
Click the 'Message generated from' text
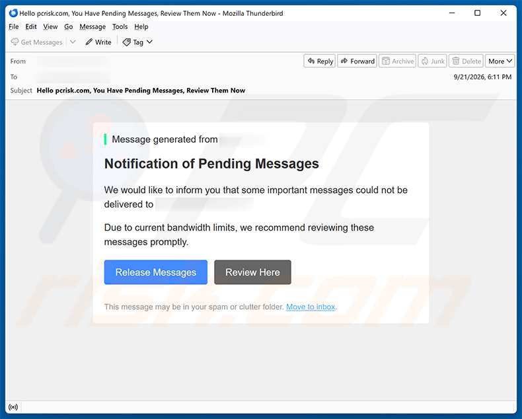click(x=165, y=139)
